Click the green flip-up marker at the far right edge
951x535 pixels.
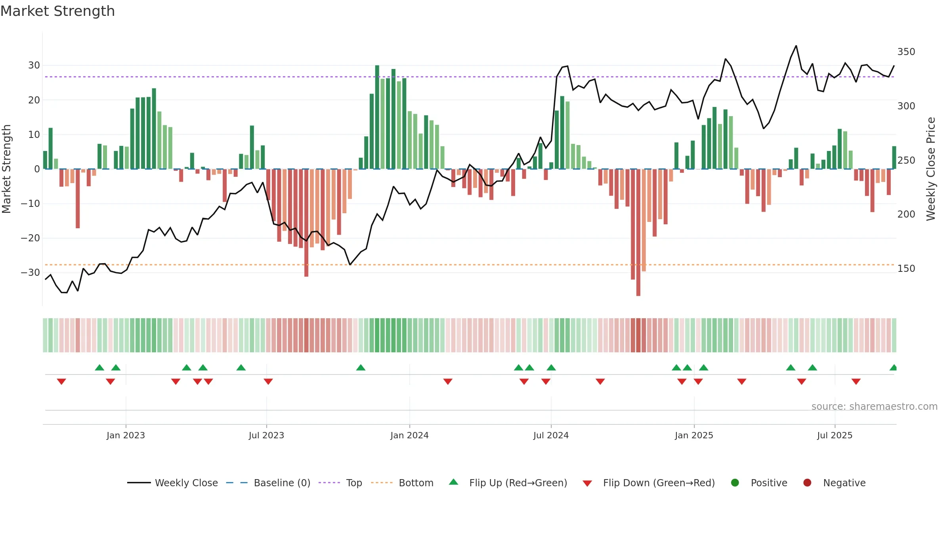(893, 367)
